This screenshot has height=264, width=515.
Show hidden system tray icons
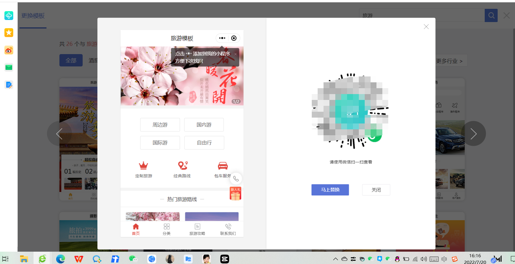(x=335, y=259)
